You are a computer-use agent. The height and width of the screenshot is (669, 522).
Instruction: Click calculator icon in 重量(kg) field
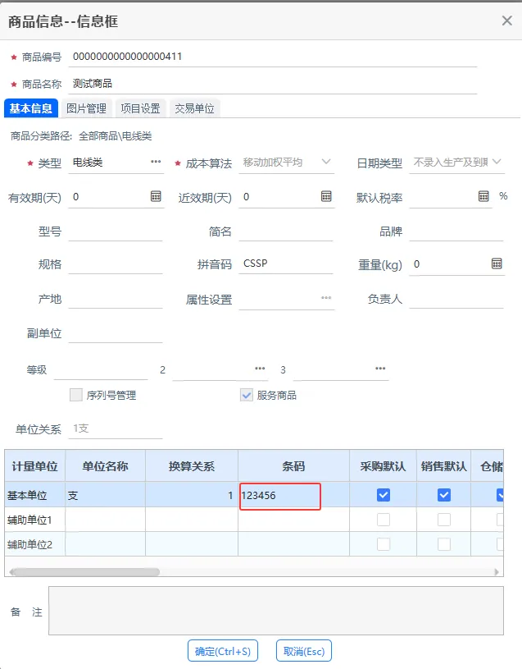[497, 263]
